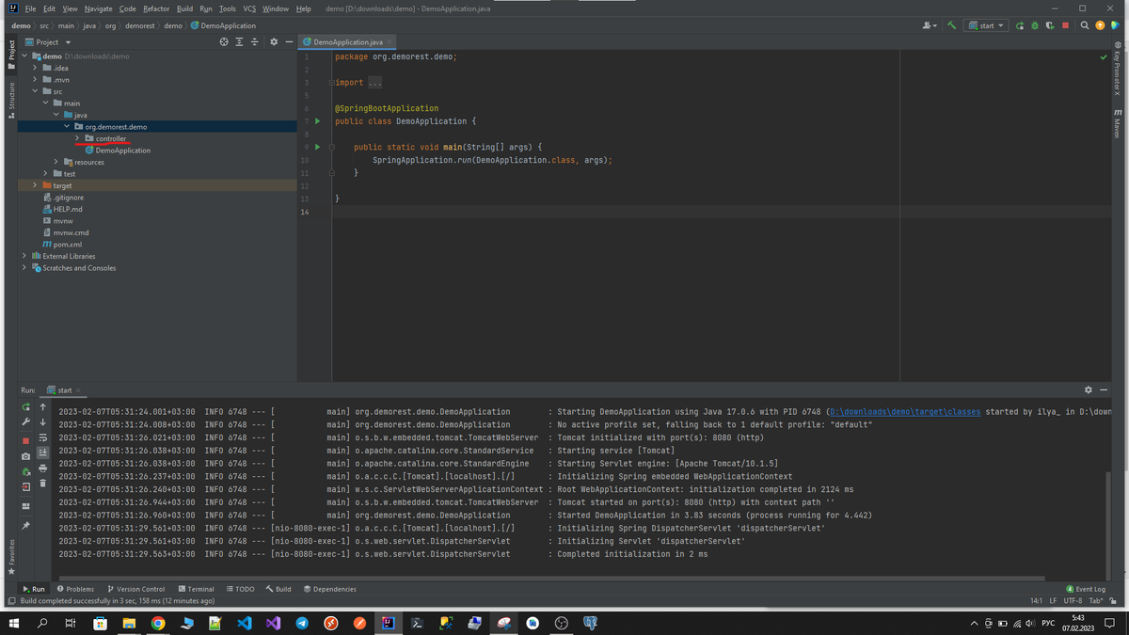The image size is (1129, 635).
Task: Toggle the Pin Tab icon in Run panel
Action: pyautogui.click(x=26, y=526)
